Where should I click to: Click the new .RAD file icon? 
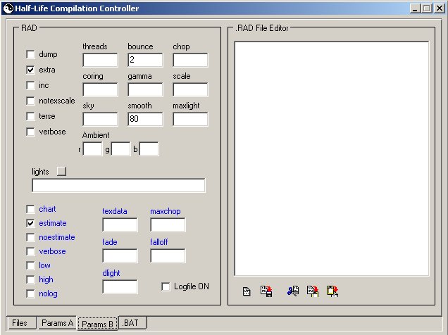point(247,291)
